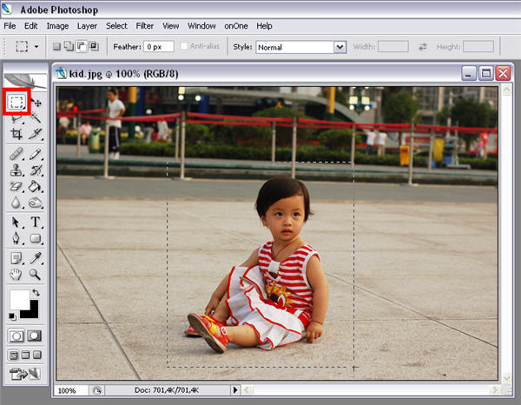Click the foreground color swatch

coord(18,300)
